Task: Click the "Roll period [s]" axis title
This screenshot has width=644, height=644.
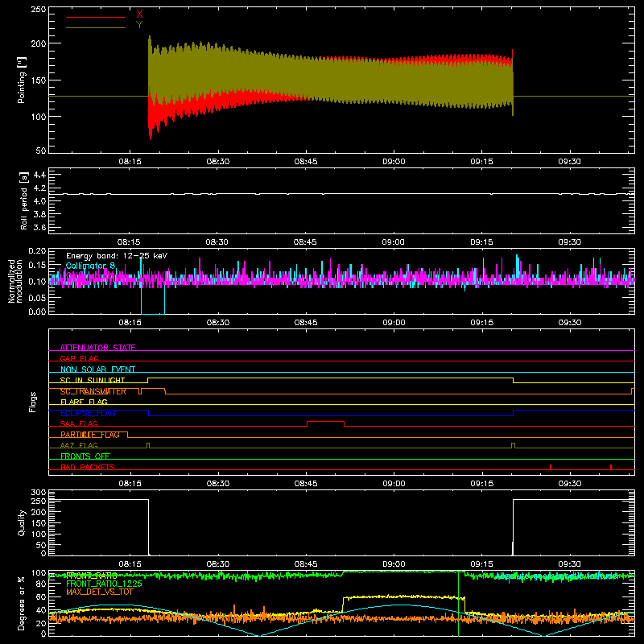Action: click(x=24, y=201)
